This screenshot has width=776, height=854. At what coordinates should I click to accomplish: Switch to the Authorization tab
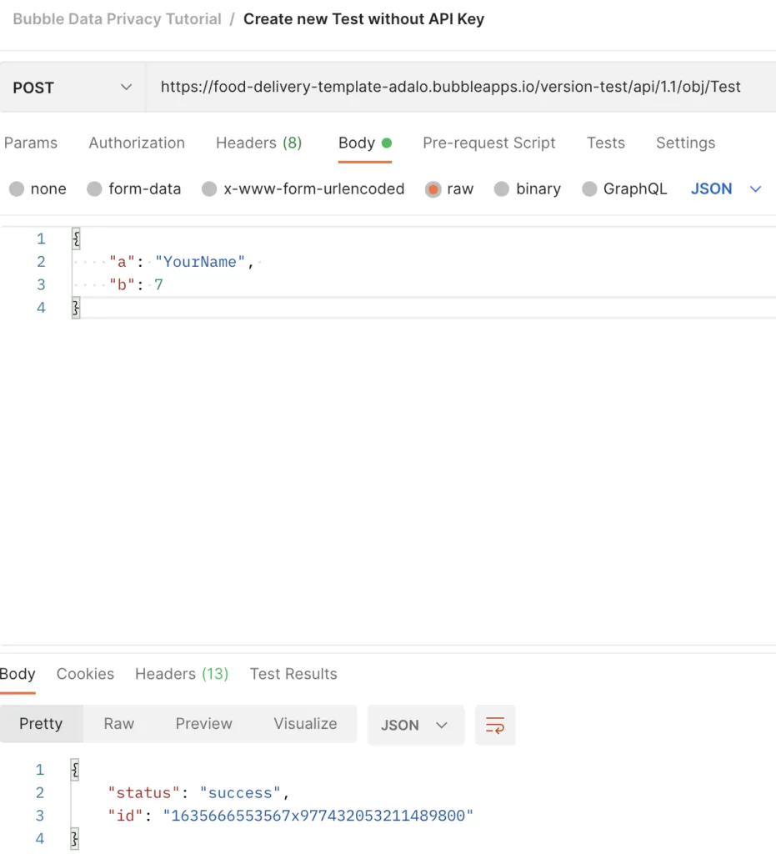click(136, 143)
